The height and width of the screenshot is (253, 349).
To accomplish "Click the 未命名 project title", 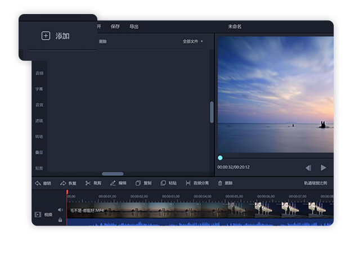I will tap(235, 26).
